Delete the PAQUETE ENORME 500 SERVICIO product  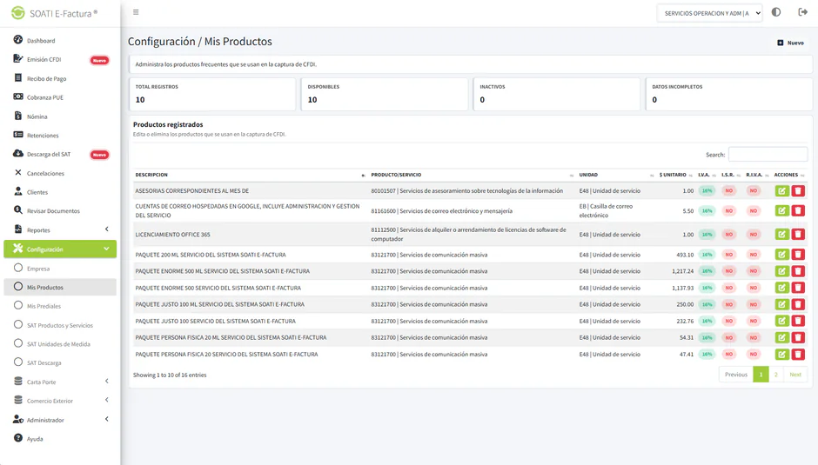pos(798,288)
